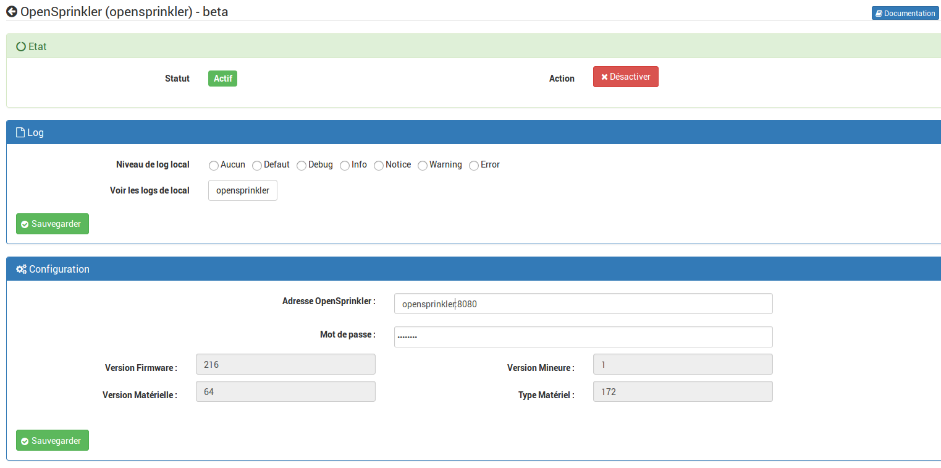Click the Etat panel header
Viewport: 941px width, 468px height.
tap(474, 46)
